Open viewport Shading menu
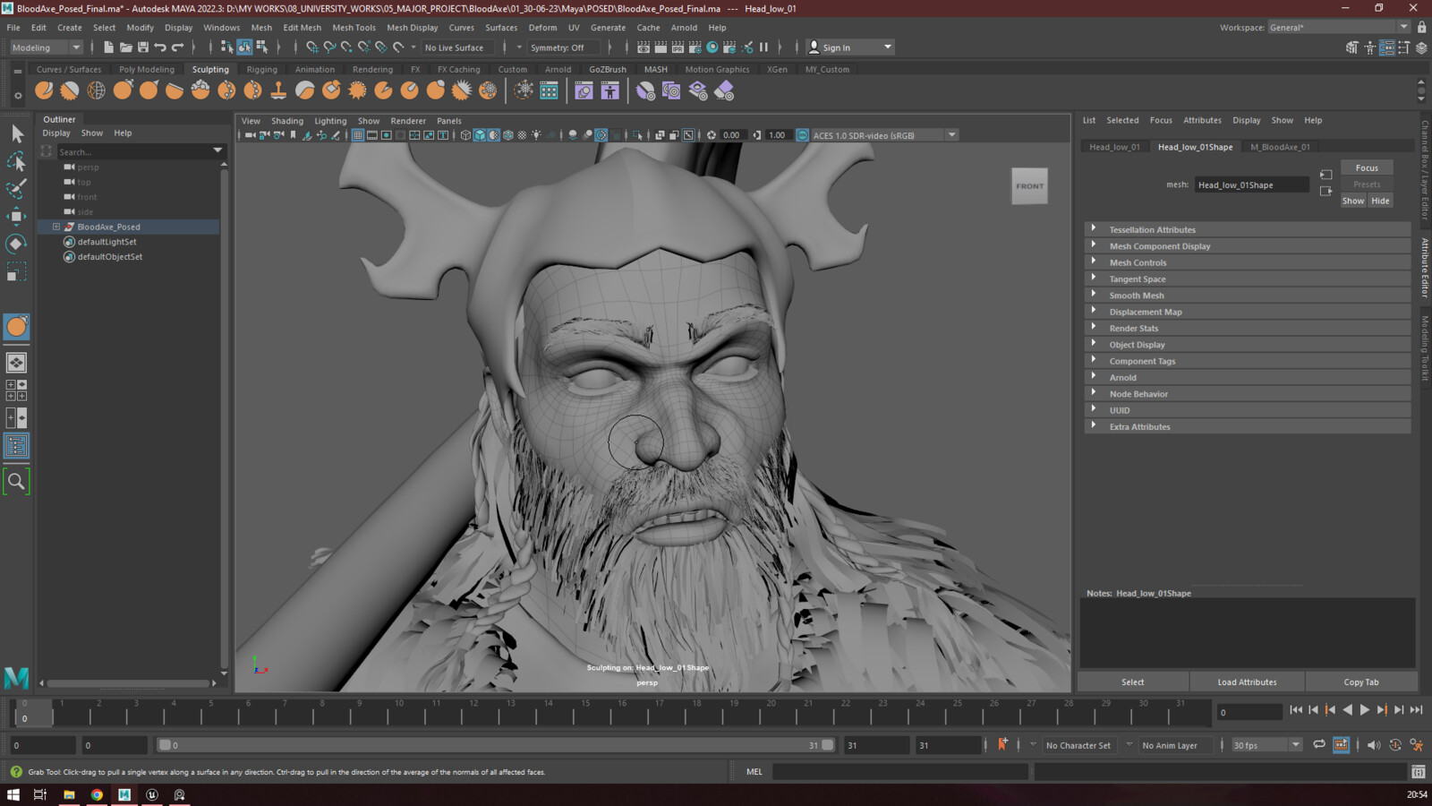 point(287,121)
